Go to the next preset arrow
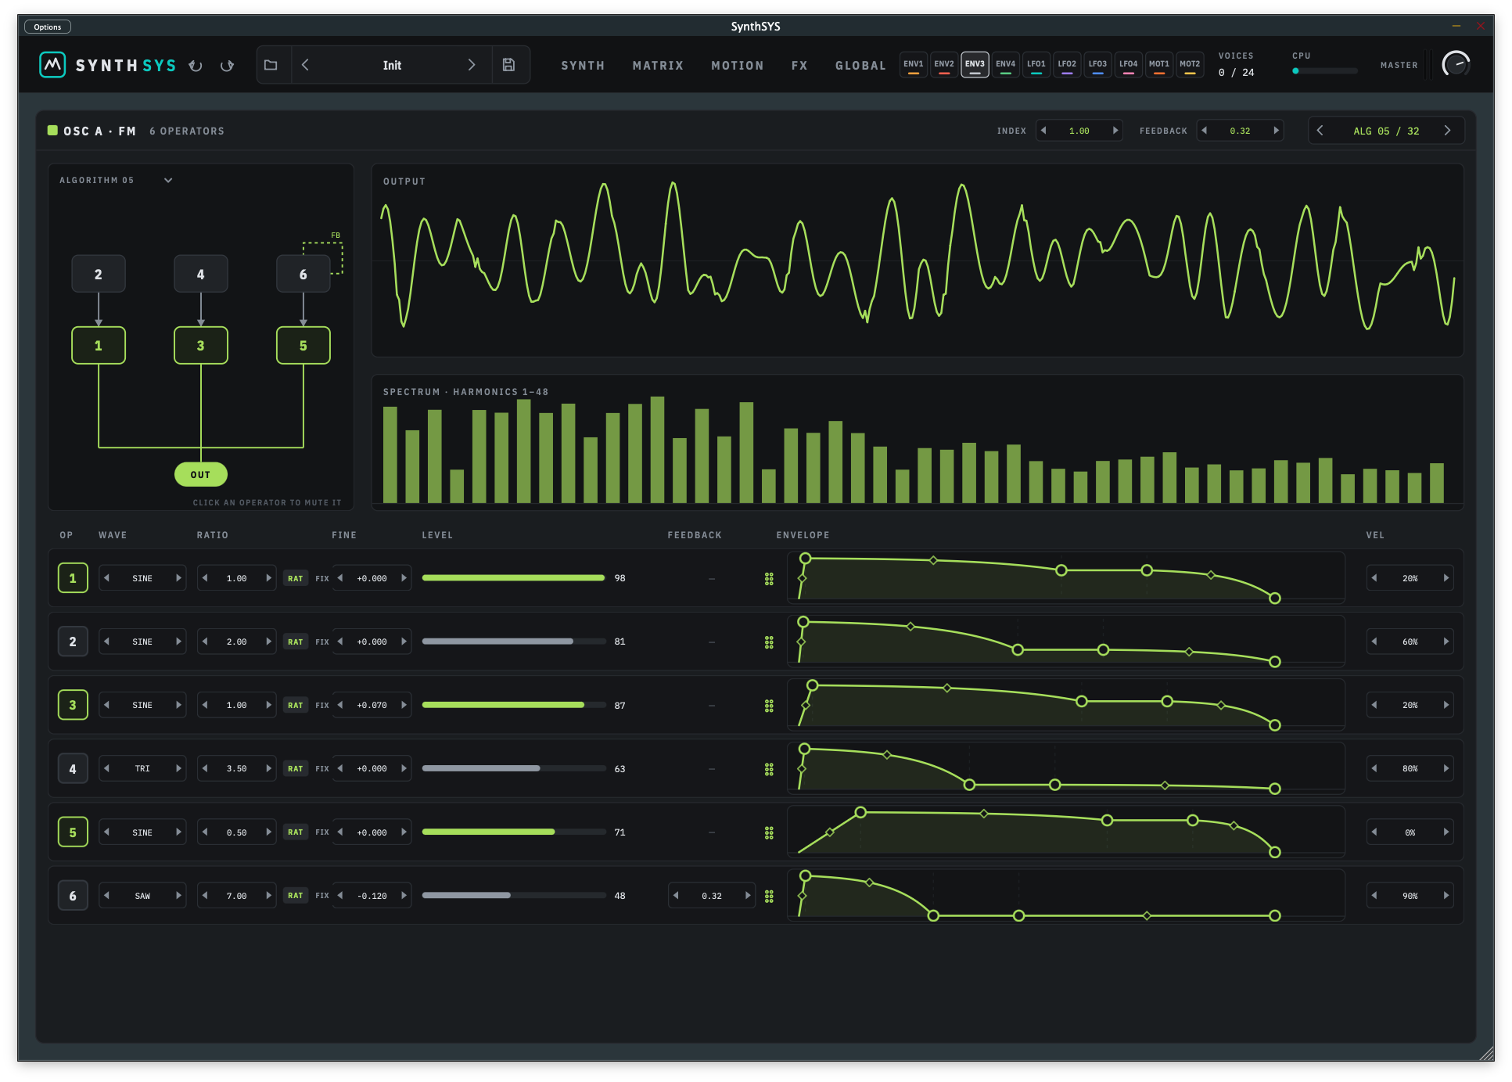 pos(472,65)
